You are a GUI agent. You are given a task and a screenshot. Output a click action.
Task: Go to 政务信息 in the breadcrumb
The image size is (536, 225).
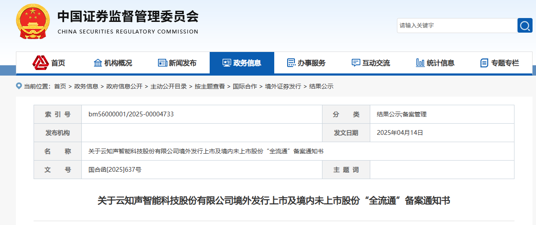[x=86, y=86]
